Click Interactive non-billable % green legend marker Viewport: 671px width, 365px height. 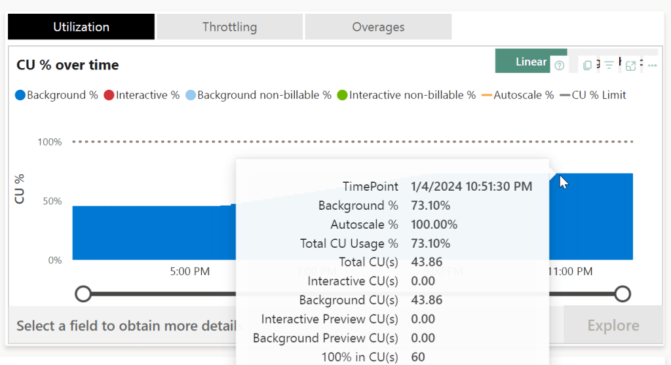342,96
